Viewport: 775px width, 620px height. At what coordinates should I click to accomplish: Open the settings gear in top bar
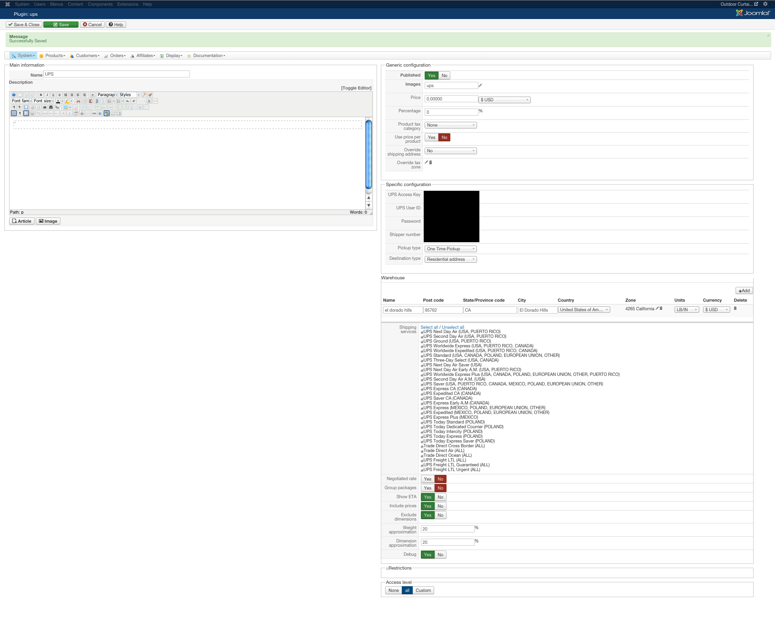pos(765,4)
